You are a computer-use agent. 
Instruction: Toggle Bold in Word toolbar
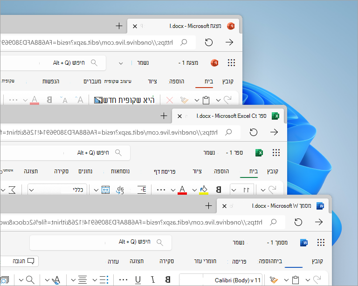coord(168,279)
